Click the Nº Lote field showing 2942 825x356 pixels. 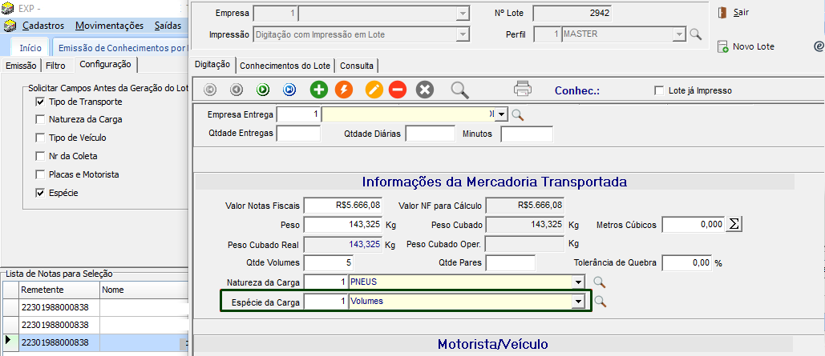[573, 13]
